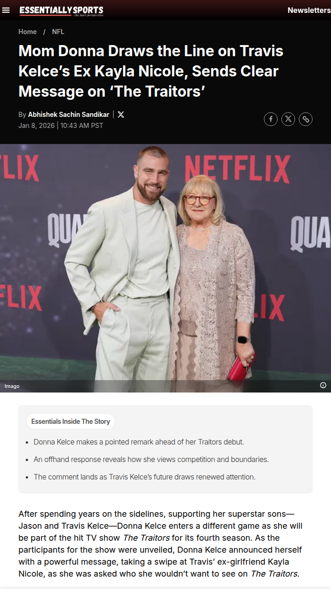Open the NFL section breadcrumb

tap(58, 32)
